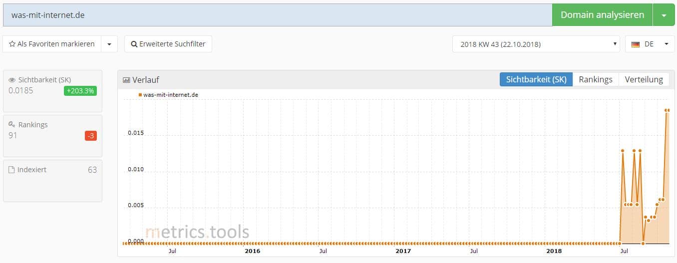Toggle the was-mit-internet.de legend series
This screenshot has width=677, height=263.
168,95
